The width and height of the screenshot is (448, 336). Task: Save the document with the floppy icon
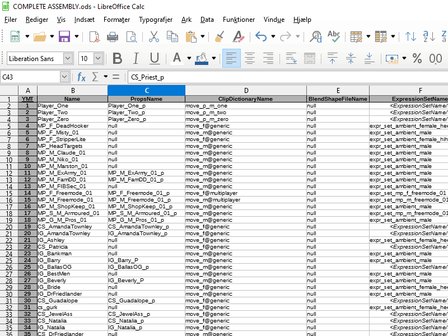point(64,36)
